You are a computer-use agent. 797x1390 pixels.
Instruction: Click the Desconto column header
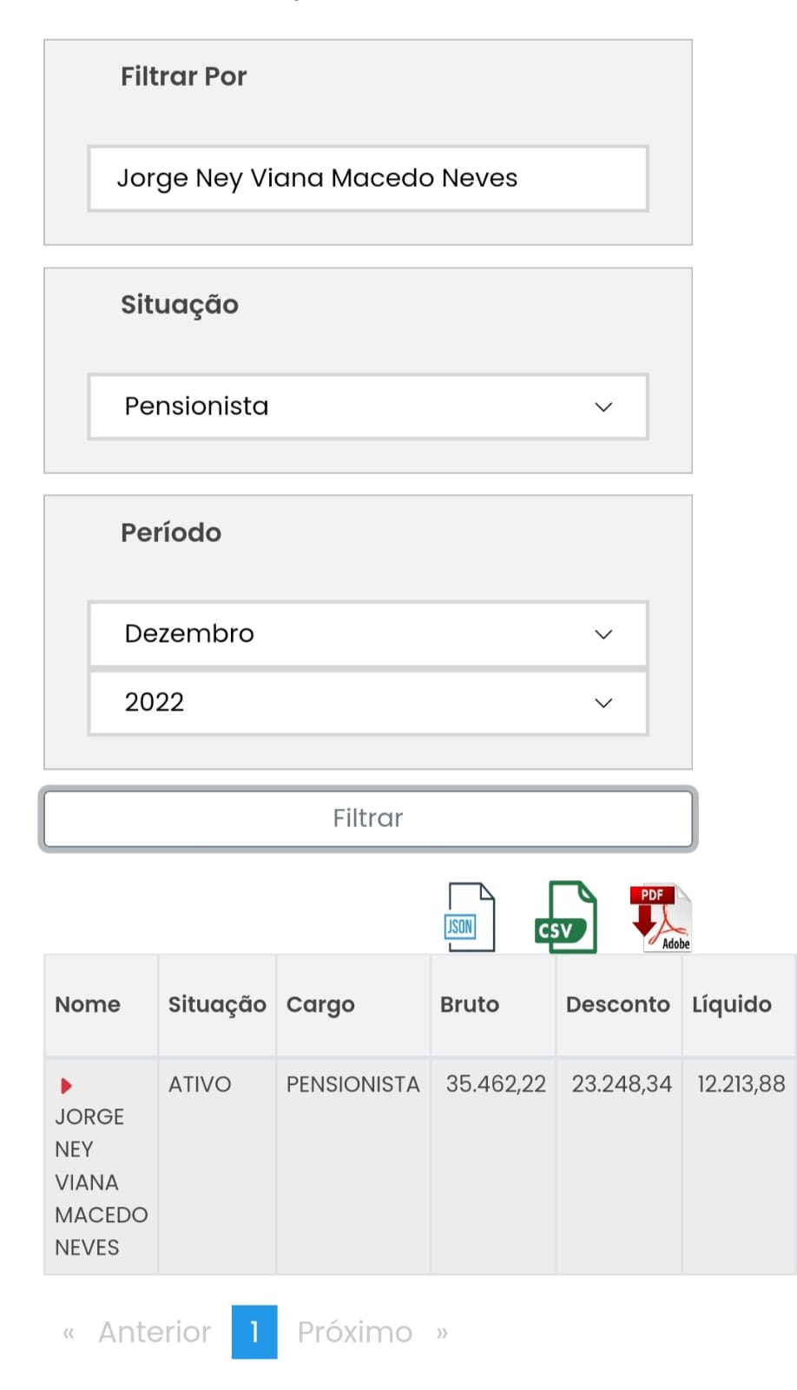tap(617, 1004)
